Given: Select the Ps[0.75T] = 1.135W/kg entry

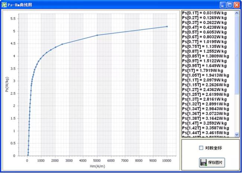Looking at the screenshot, I should [x=206, y=47].
